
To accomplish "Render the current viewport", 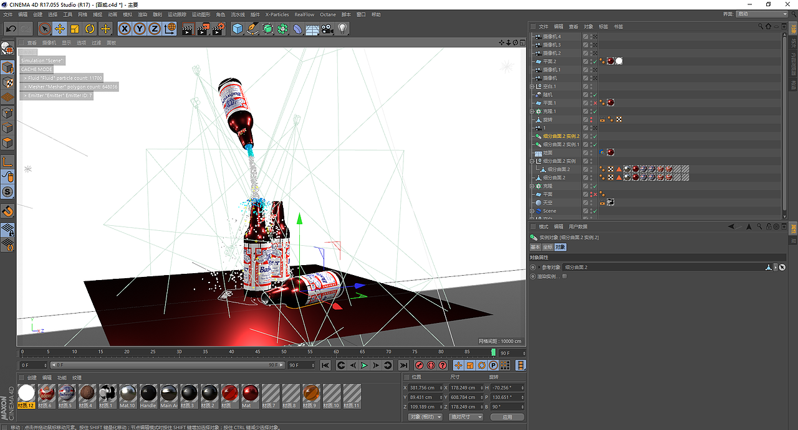I will 189,29.
